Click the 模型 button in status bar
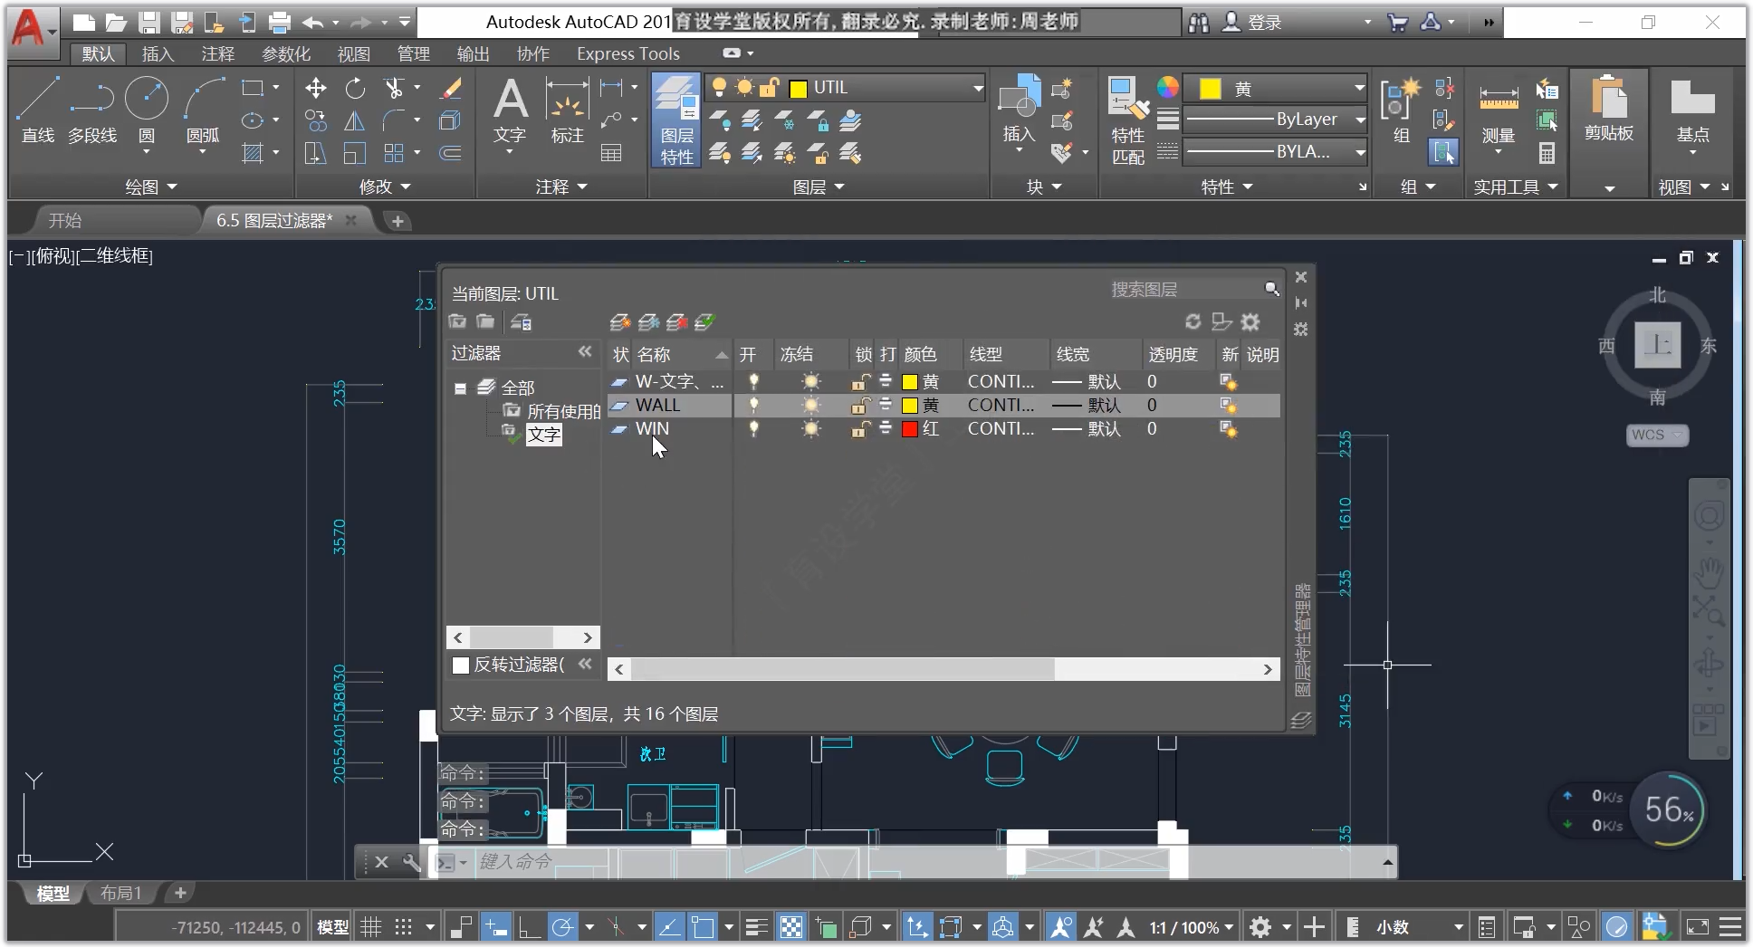Screen dimensions: 1753x948 click(332, 927)
